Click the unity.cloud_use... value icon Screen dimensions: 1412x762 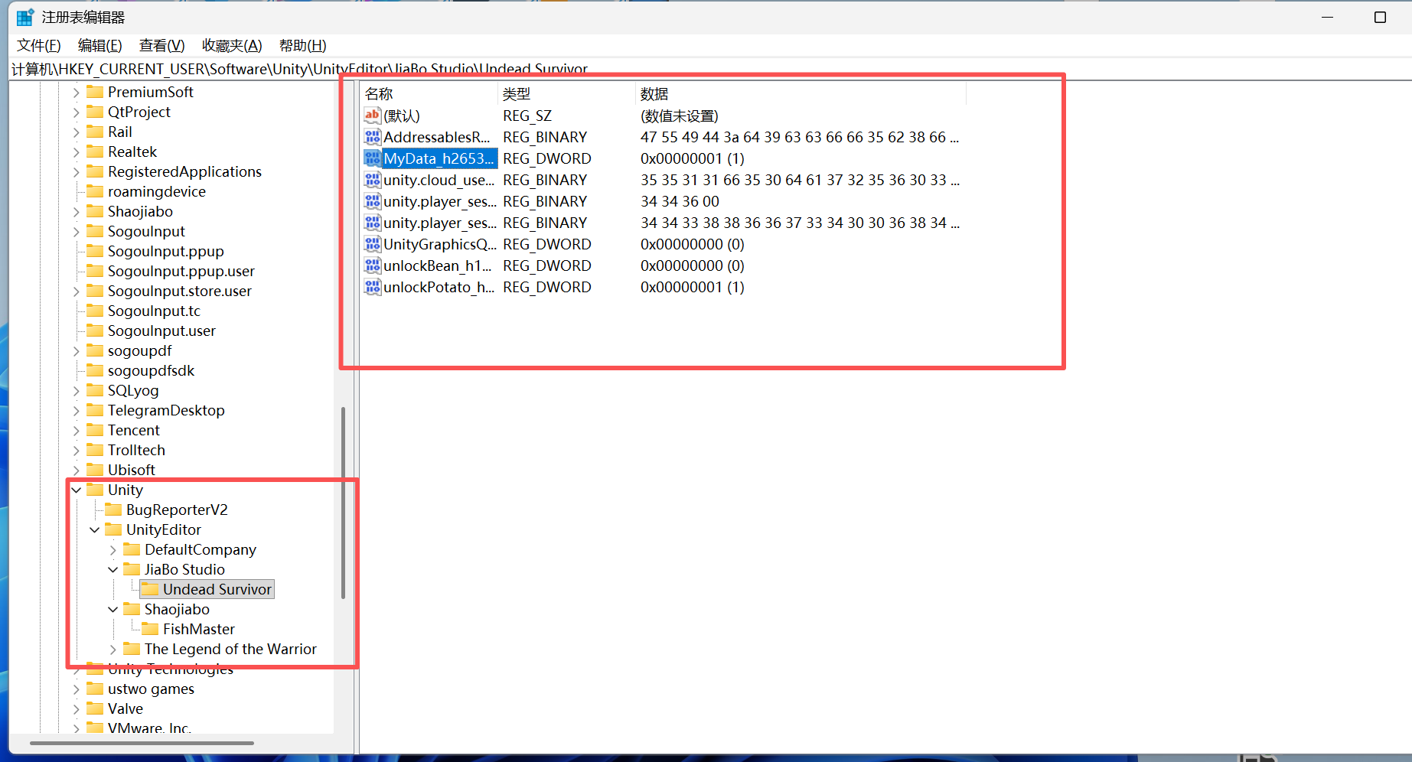pos(373,180)
